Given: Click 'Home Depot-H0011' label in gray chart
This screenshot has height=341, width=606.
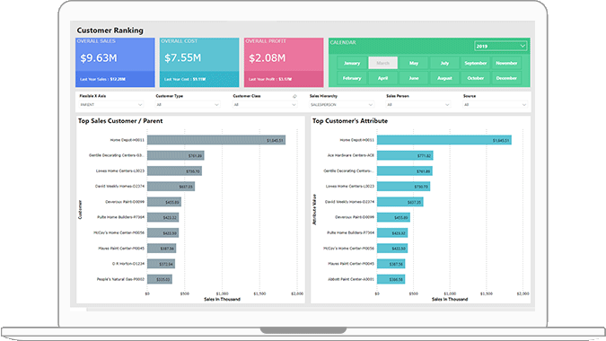Looking at the screenshot, I should pos(127,140).
